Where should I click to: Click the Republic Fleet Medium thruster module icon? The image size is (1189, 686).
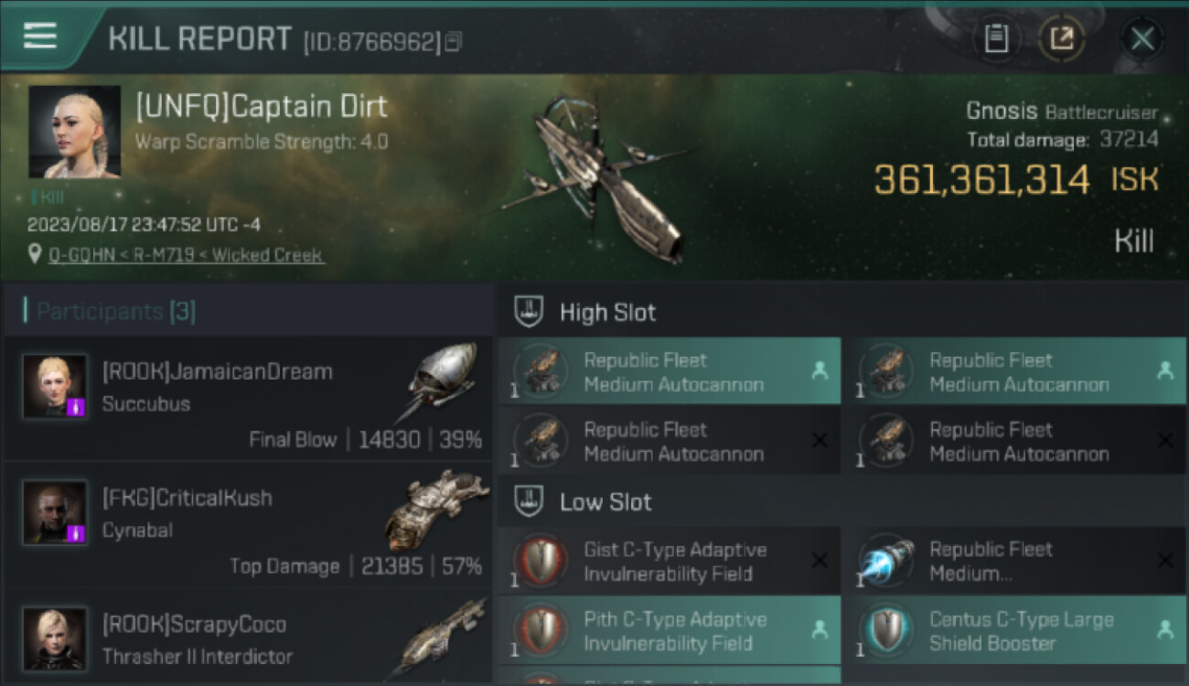pos(885,561)
